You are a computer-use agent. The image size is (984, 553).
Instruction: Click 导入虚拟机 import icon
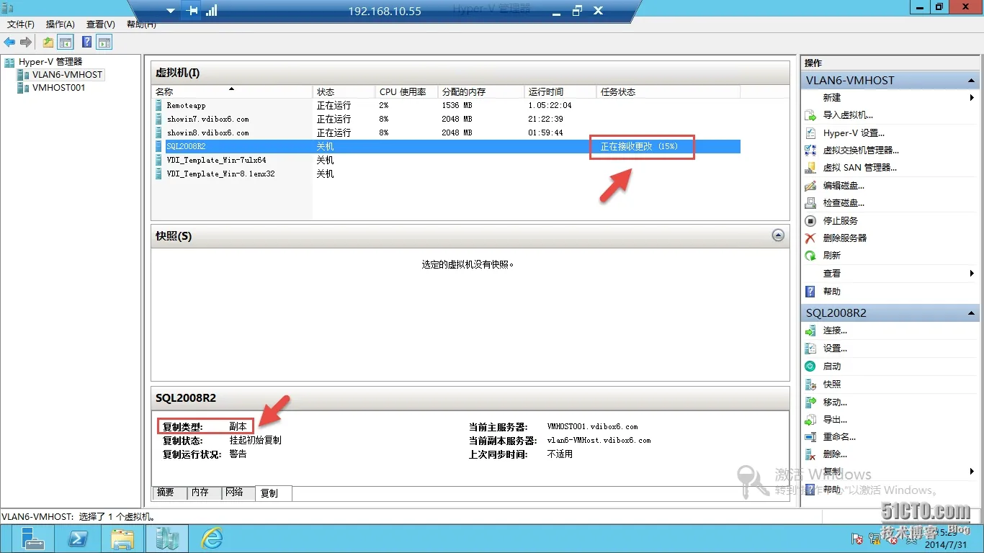(810, 115)
